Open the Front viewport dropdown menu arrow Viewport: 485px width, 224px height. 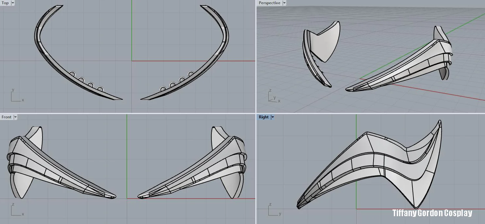point(15,117)
